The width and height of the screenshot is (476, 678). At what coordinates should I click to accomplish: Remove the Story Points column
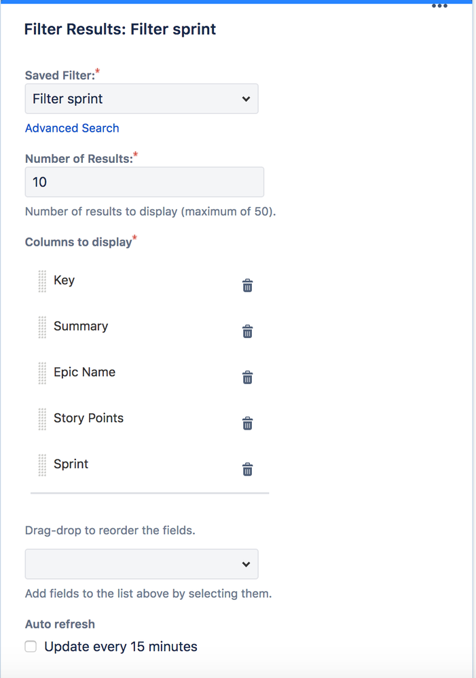tap(247, 423)
